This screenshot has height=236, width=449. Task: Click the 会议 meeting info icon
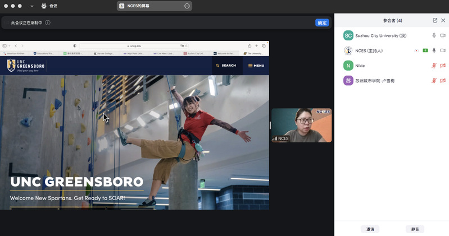coord(44,6)
